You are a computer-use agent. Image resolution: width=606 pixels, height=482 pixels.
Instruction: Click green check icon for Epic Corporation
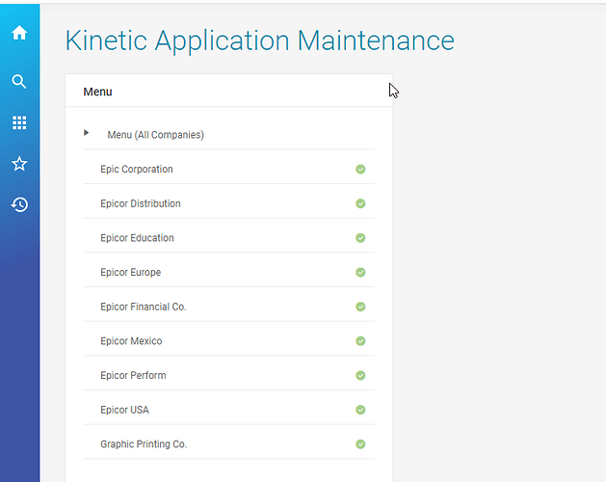(360, 169)
